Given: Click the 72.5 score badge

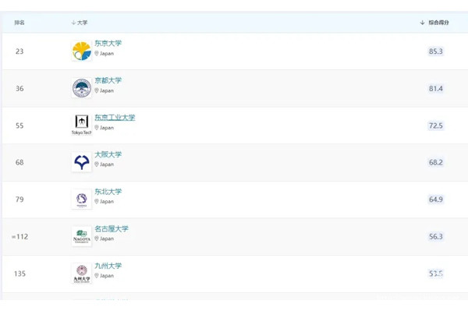Looking at the screenshot, I should [x=436, y=125].
